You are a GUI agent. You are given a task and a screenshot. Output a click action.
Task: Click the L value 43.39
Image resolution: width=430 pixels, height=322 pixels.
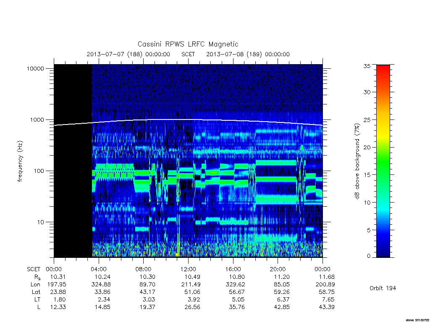click(326, 307)
